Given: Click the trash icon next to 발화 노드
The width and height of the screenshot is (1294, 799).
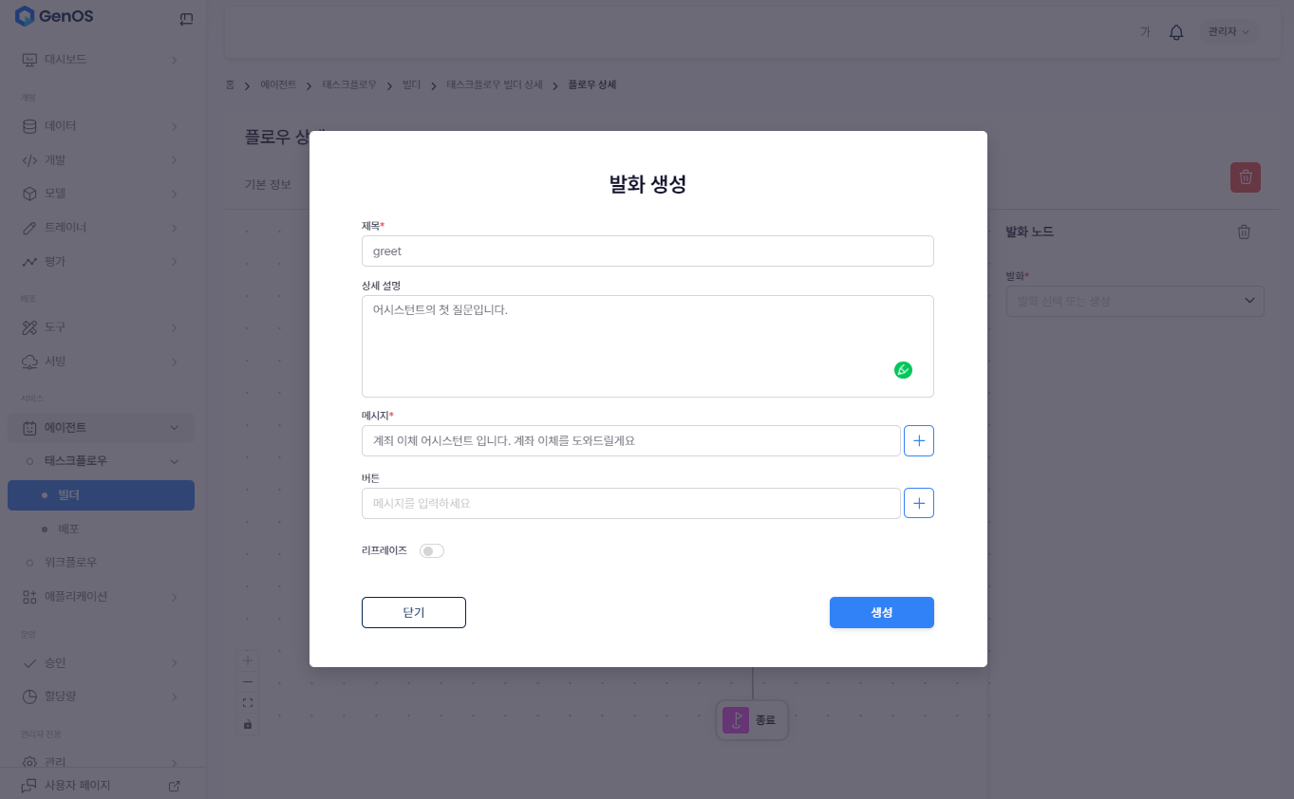Looking at the screenshot, I should coord(1244,232).
